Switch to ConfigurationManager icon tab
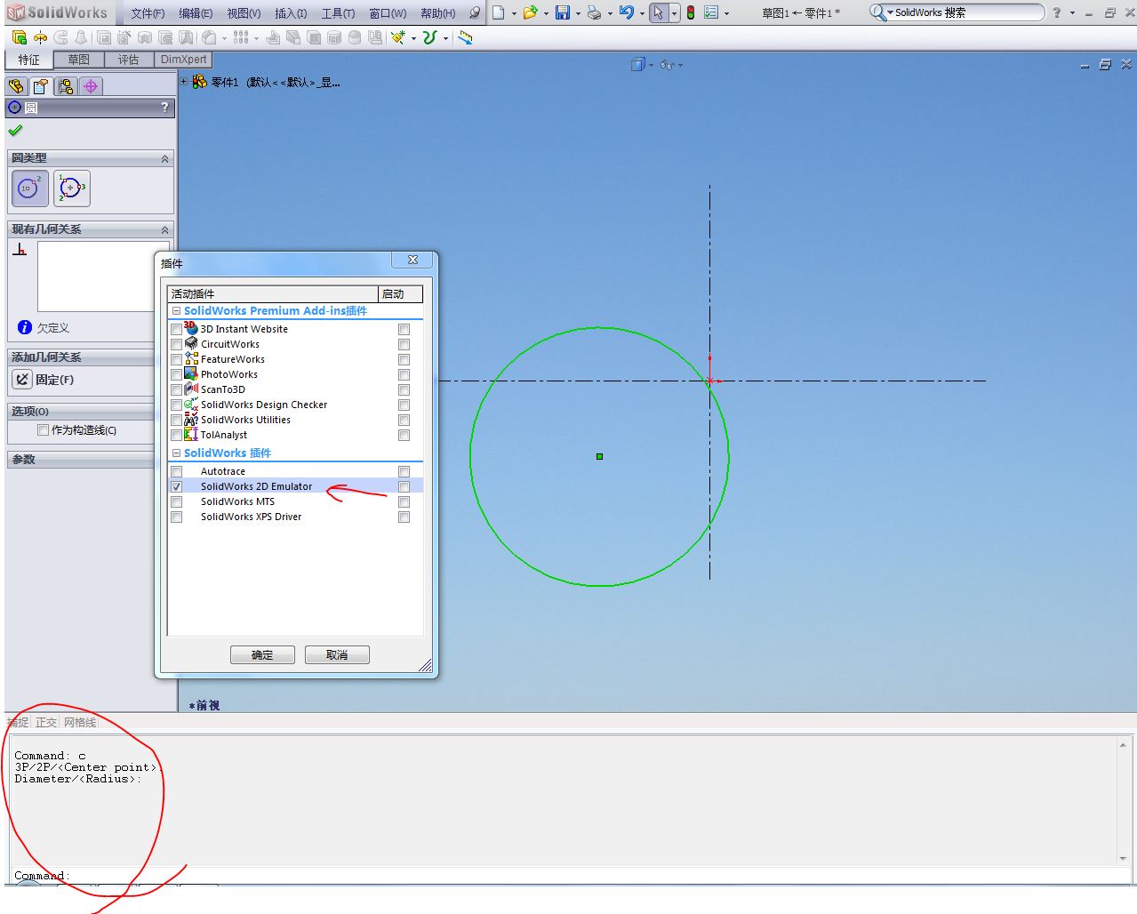 click(x=66, y=86)
